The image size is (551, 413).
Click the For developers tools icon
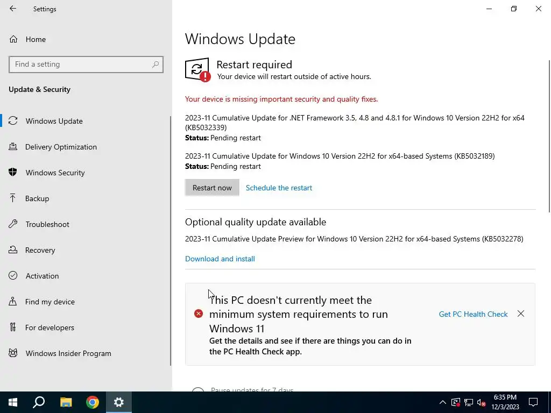click(x=13, y=327)
